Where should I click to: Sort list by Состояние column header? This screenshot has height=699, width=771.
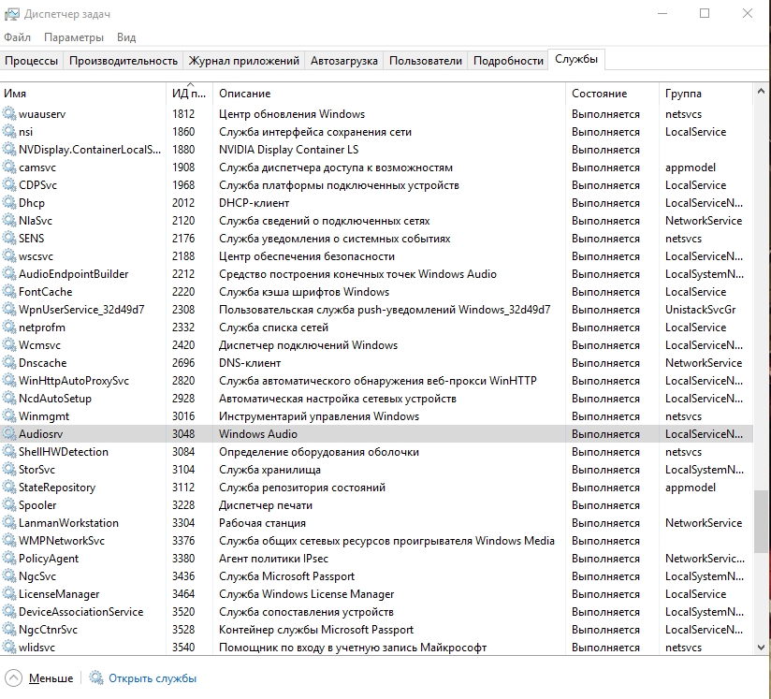tap(599, 94)
